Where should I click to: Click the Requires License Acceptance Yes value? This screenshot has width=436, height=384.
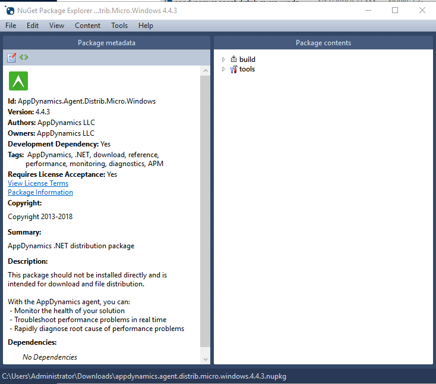[112, 174]
